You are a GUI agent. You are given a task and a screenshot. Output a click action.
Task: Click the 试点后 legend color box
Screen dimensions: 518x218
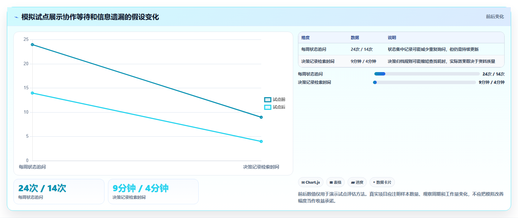pos(268,107)
